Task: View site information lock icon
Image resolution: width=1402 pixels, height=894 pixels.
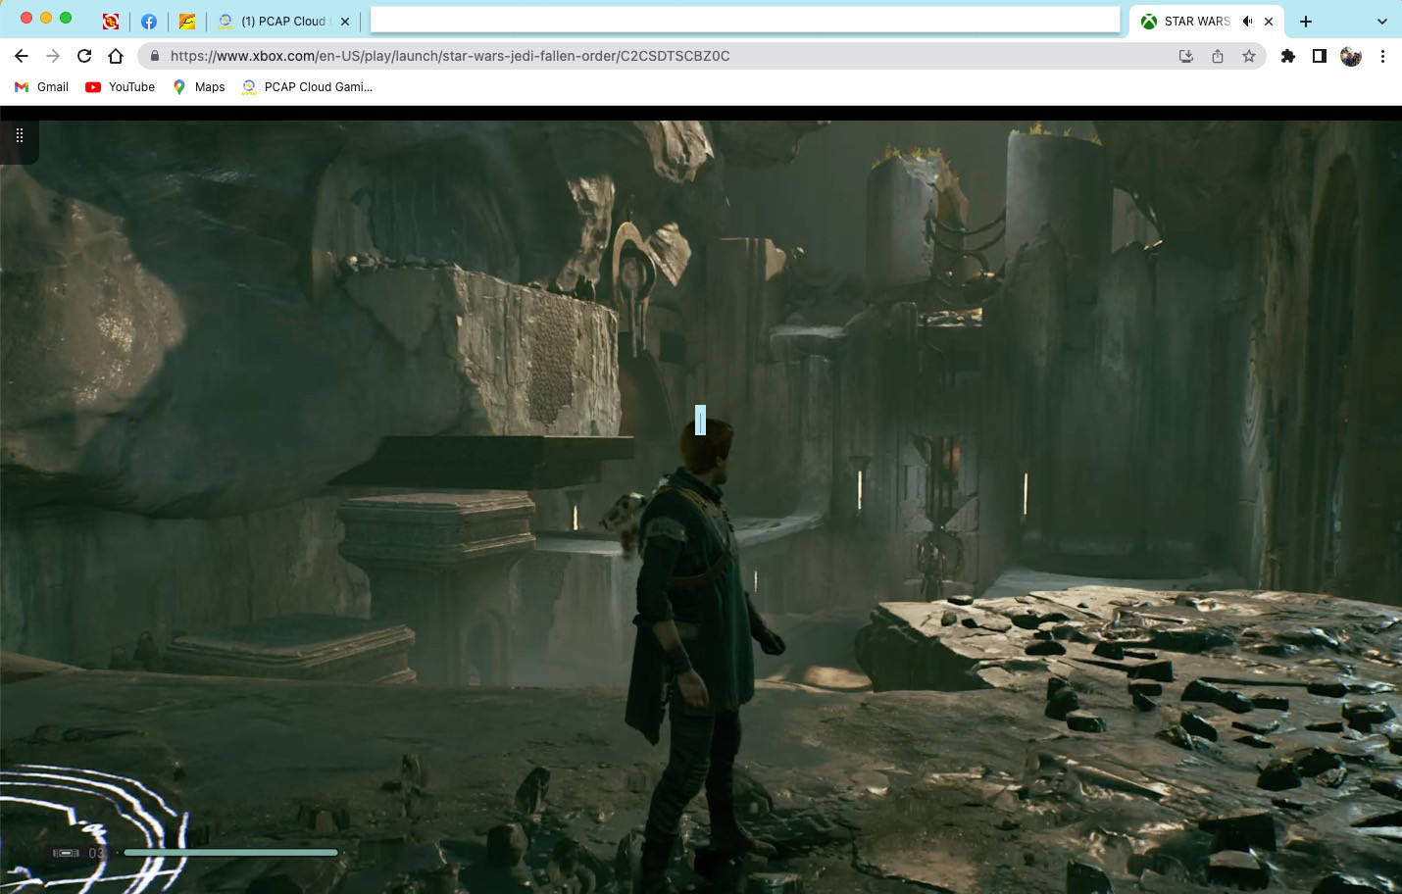Action: pos(154,56)
